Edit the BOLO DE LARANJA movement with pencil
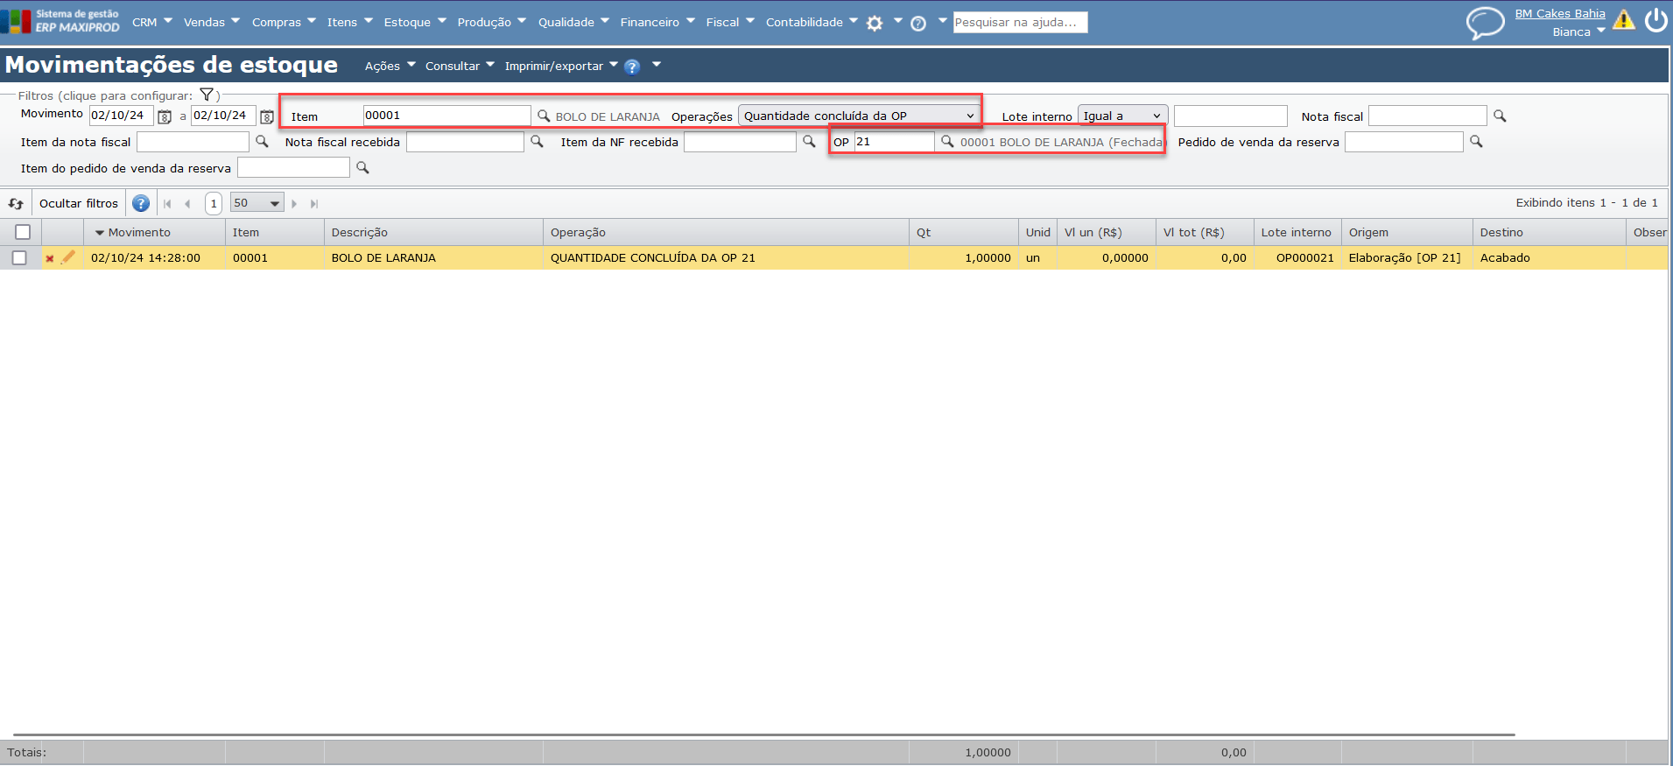 click(68, 257)
